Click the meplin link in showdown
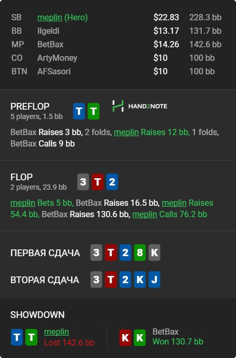Image resolution: width=236 pixels, height=358 pixels. [57, 332]
